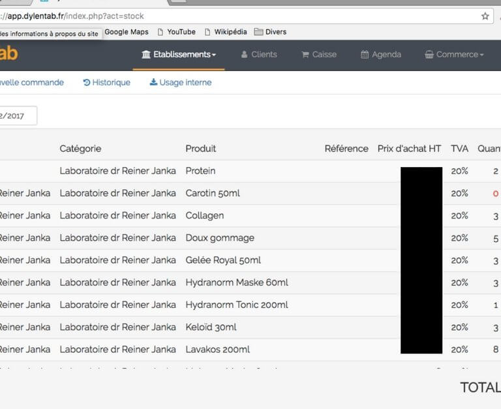
Task: Click the Commerce basket icon
Action: tap(429, 55)
